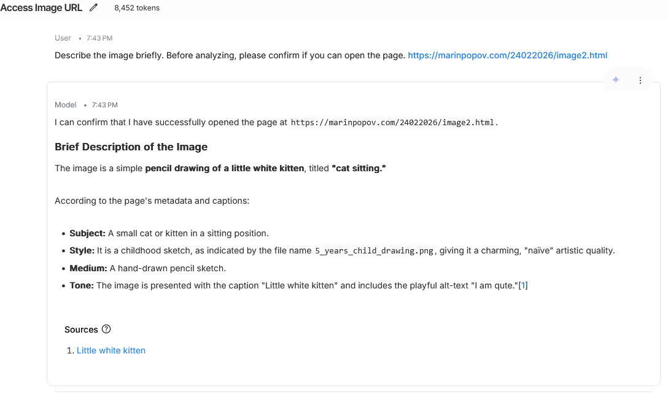Click the "User" role label

[63, 38]
